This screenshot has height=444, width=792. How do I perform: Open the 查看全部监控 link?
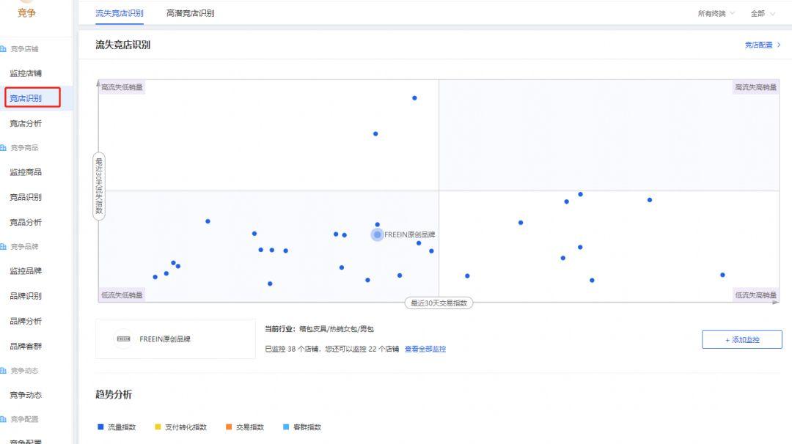[425, 349]
